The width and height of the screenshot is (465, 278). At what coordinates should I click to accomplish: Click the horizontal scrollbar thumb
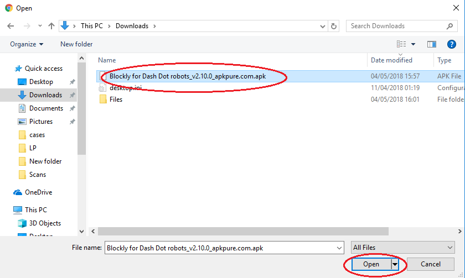pos(243,231)
